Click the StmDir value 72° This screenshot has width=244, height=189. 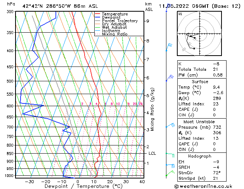(x=217, y=173)
